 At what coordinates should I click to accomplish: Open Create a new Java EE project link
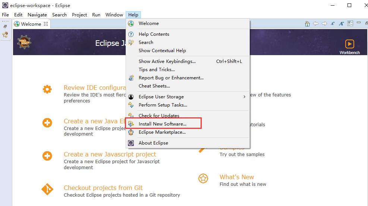click(x=95, y=121)
